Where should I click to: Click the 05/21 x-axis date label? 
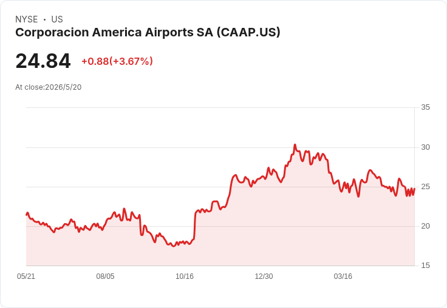pyautogui.click(x=26, y=276)
